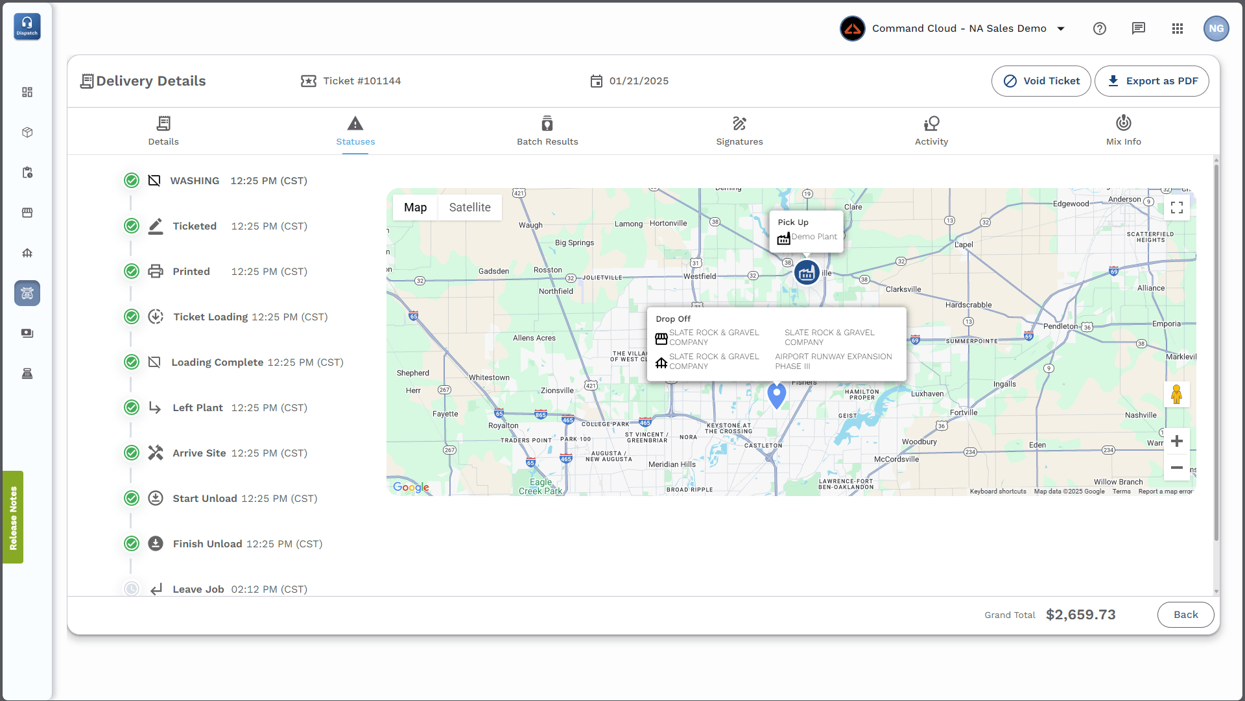Open the chat messages icon
The height and width of the screenshot is (701, 1245).
(1139, 29)
